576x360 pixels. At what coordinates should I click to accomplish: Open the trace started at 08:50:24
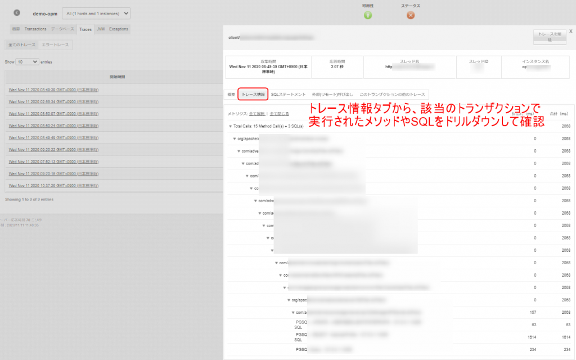(x=53, y=126)
